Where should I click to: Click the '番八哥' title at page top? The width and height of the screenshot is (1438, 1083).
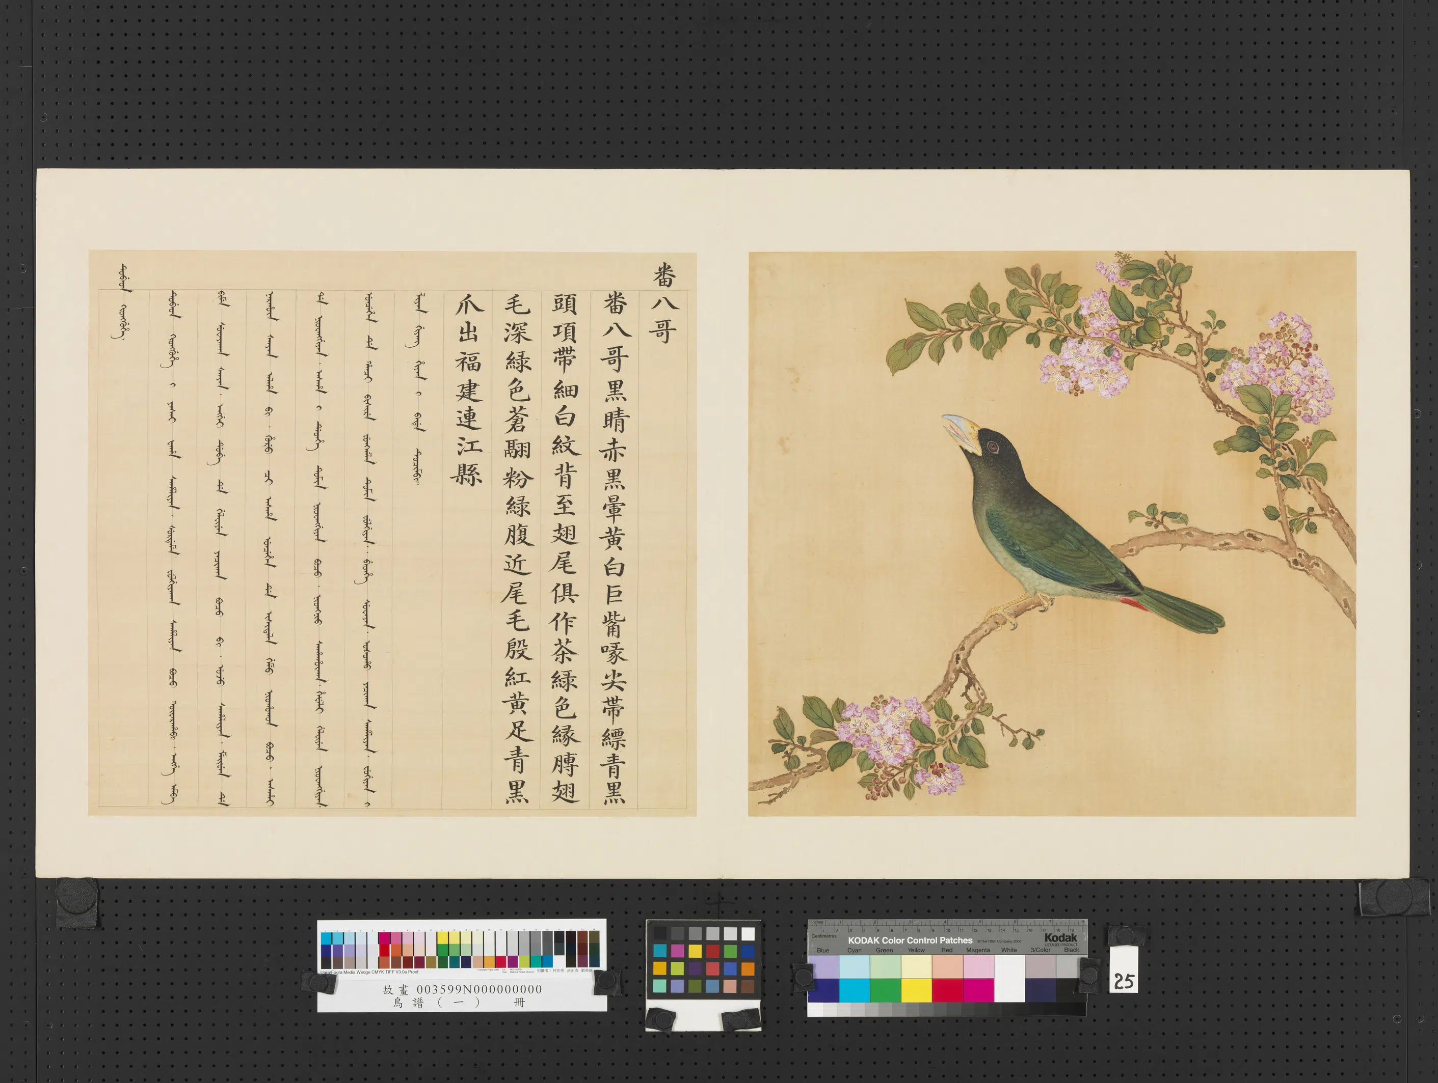click(x=664, y=303)
